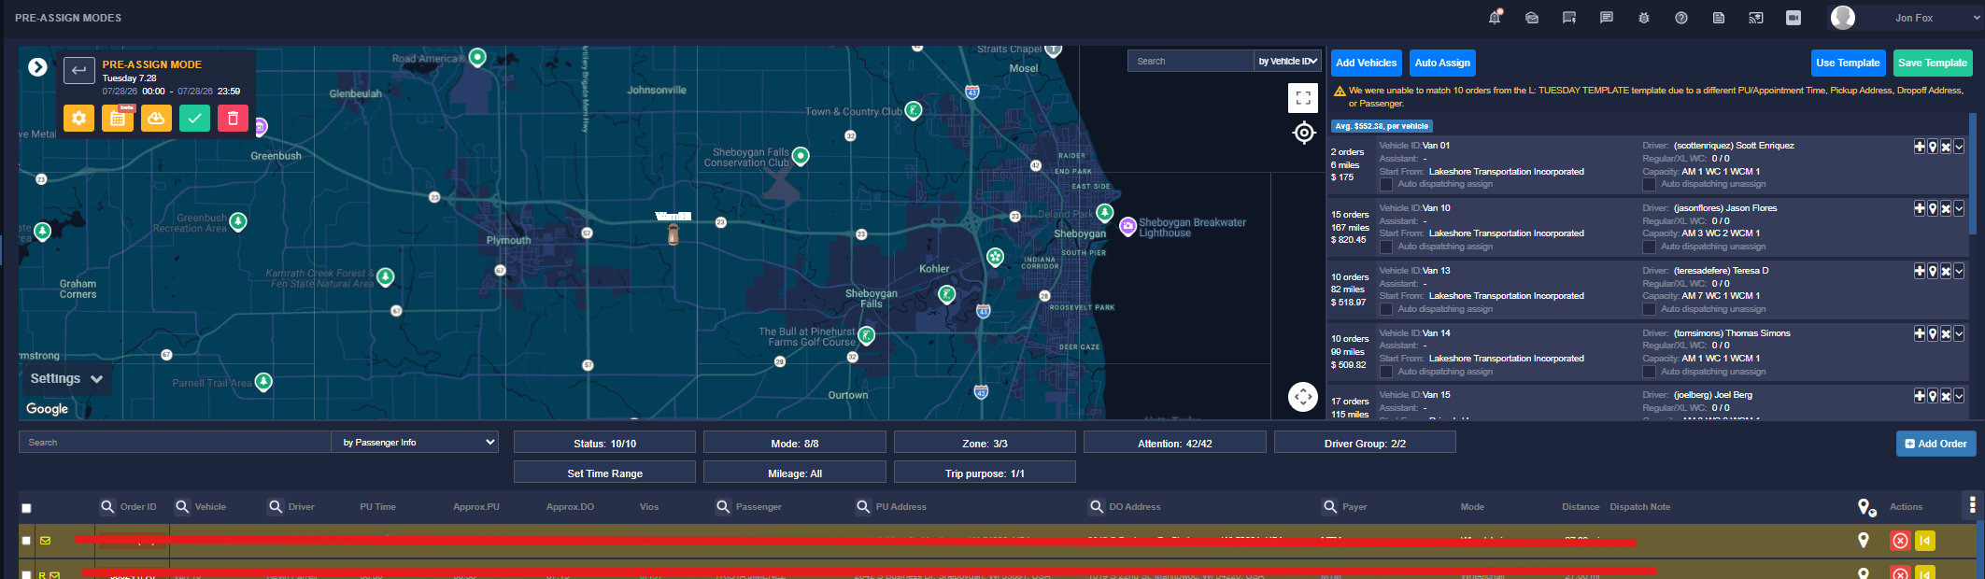Click the orange cloud download icon

(x=156, y=119)
